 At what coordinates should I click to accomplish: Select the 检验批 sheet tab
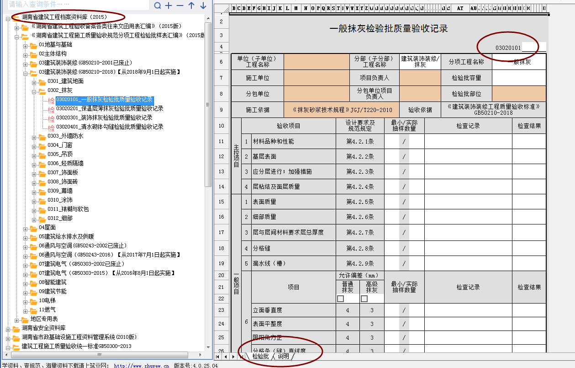point(260,357)
